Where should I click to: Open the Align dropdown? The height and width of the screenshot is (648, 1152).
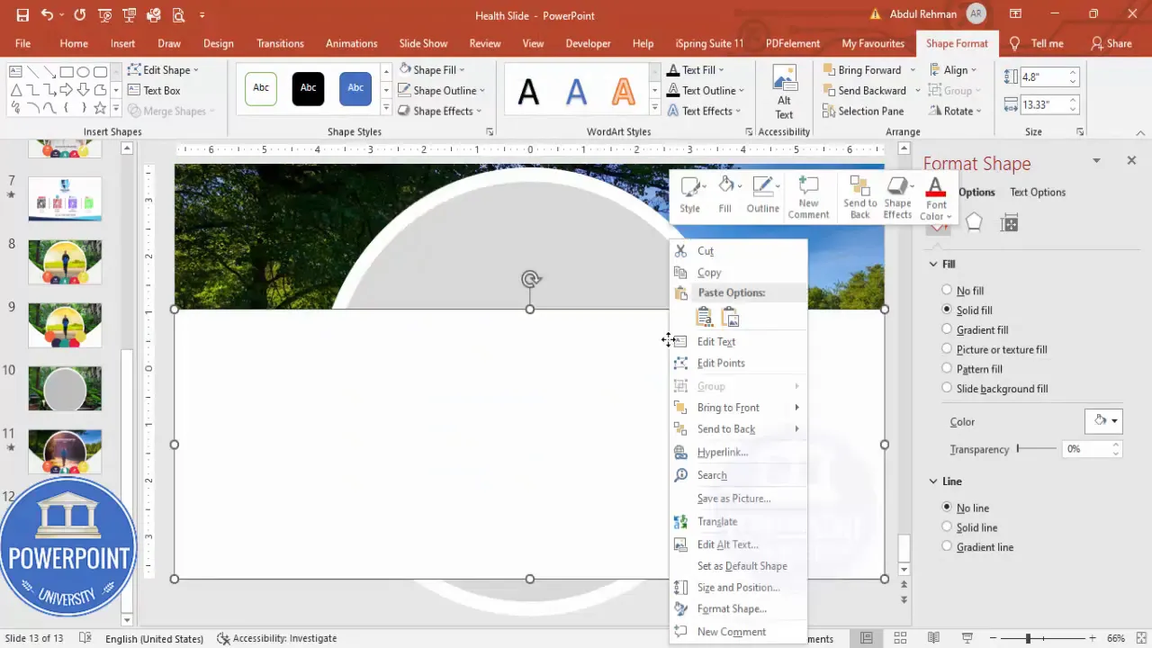(952, 69)
